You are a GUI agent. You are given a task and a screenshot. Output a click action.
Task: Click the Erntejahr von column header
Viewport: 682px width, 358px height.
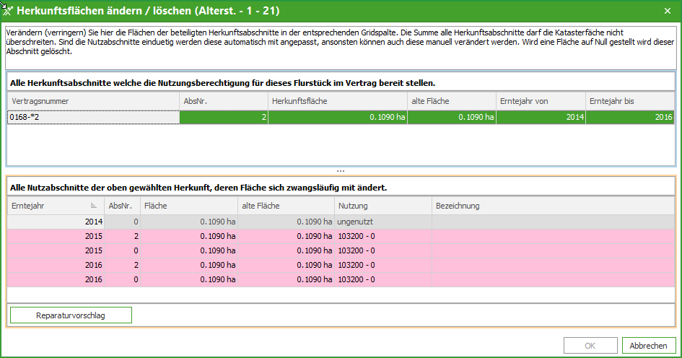point(540,101)
